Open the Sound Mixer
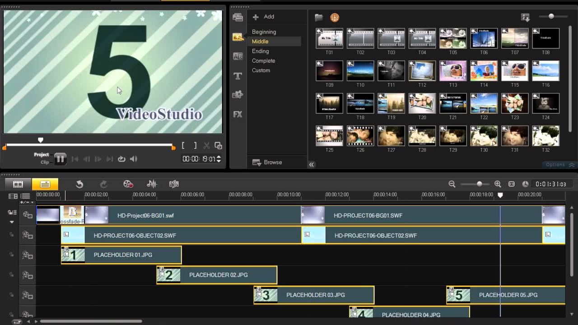The image size is (578, 325). click(152, 184)
